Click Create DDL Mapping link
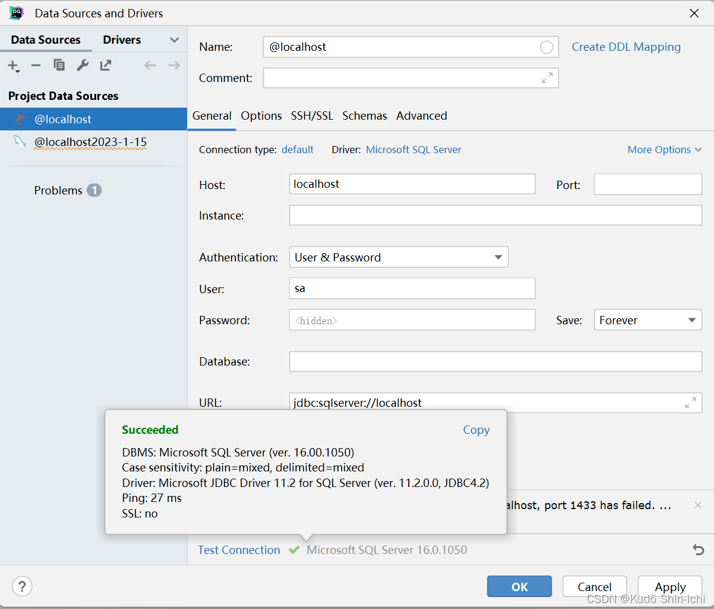Viewport: 714px width, 609px height. 626,47
